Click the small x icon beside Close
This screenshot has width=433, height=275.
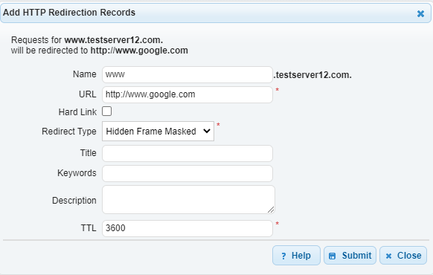(388, 256)
